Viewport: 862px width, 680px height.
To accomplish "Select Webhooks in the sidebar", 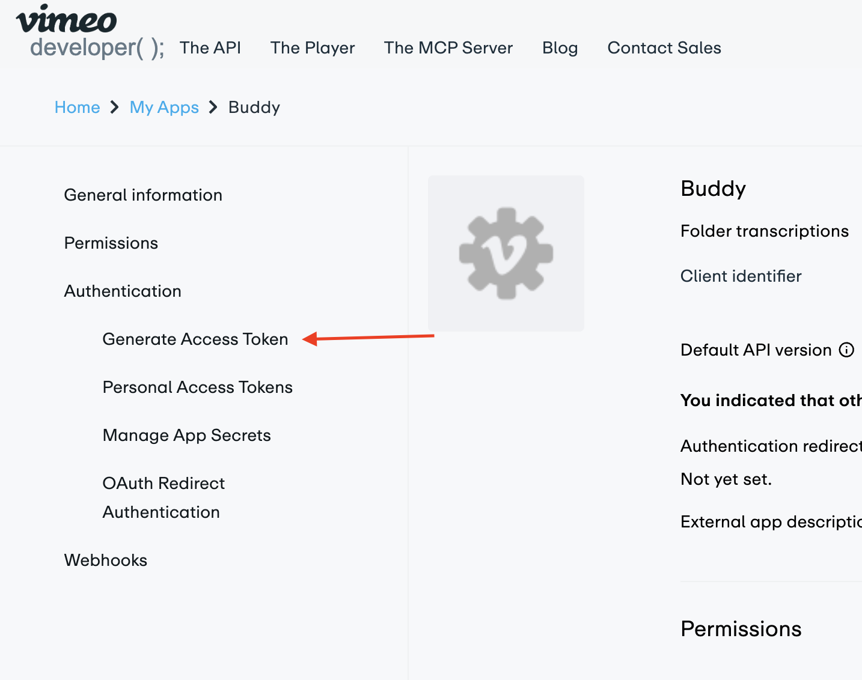I will click(x=106, y=560).
